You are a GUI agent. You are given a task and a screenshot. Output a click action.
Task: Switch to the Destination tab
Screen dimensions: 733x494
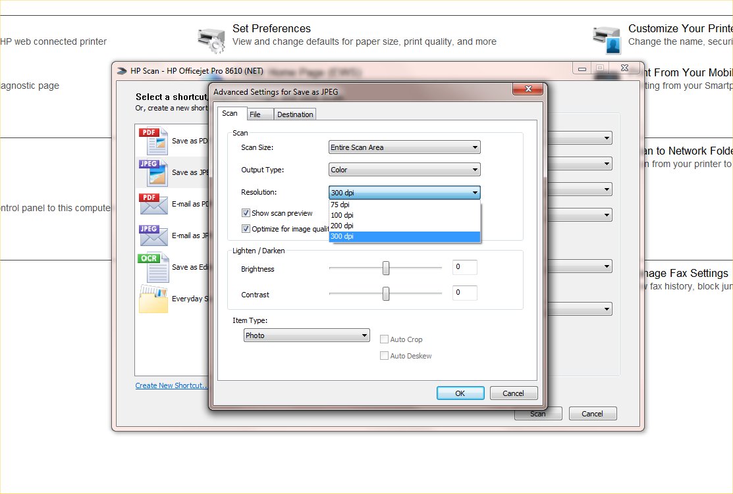point(295,114)
